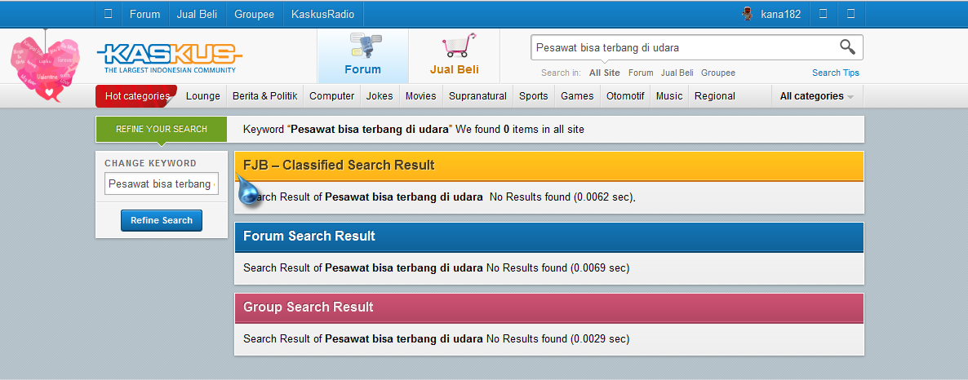Open the Jual Beli shopping cart tab
The height and width of the screenshot is (380, 968).
(455, 55)
